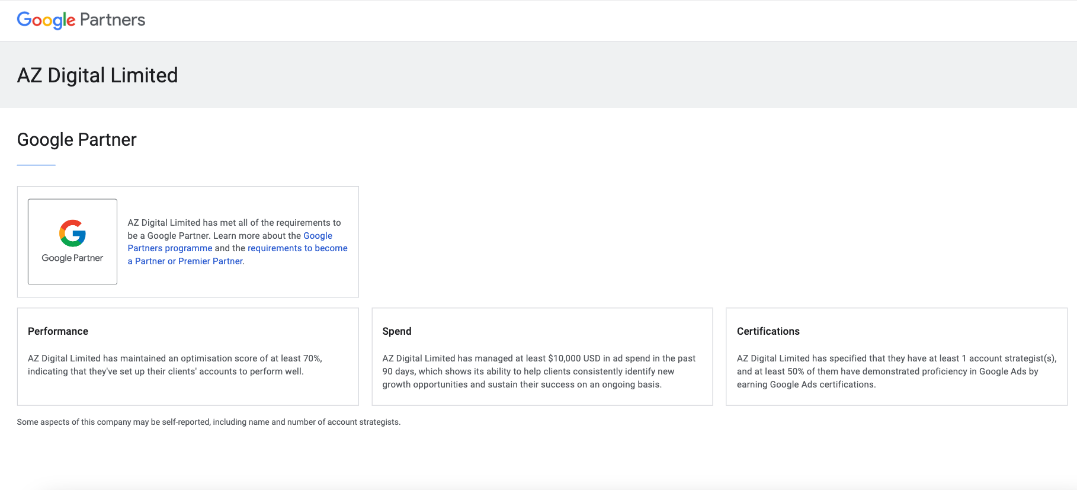1077x490 pixels.
Task: Click the Spend card heading
Action: [397, 331]
